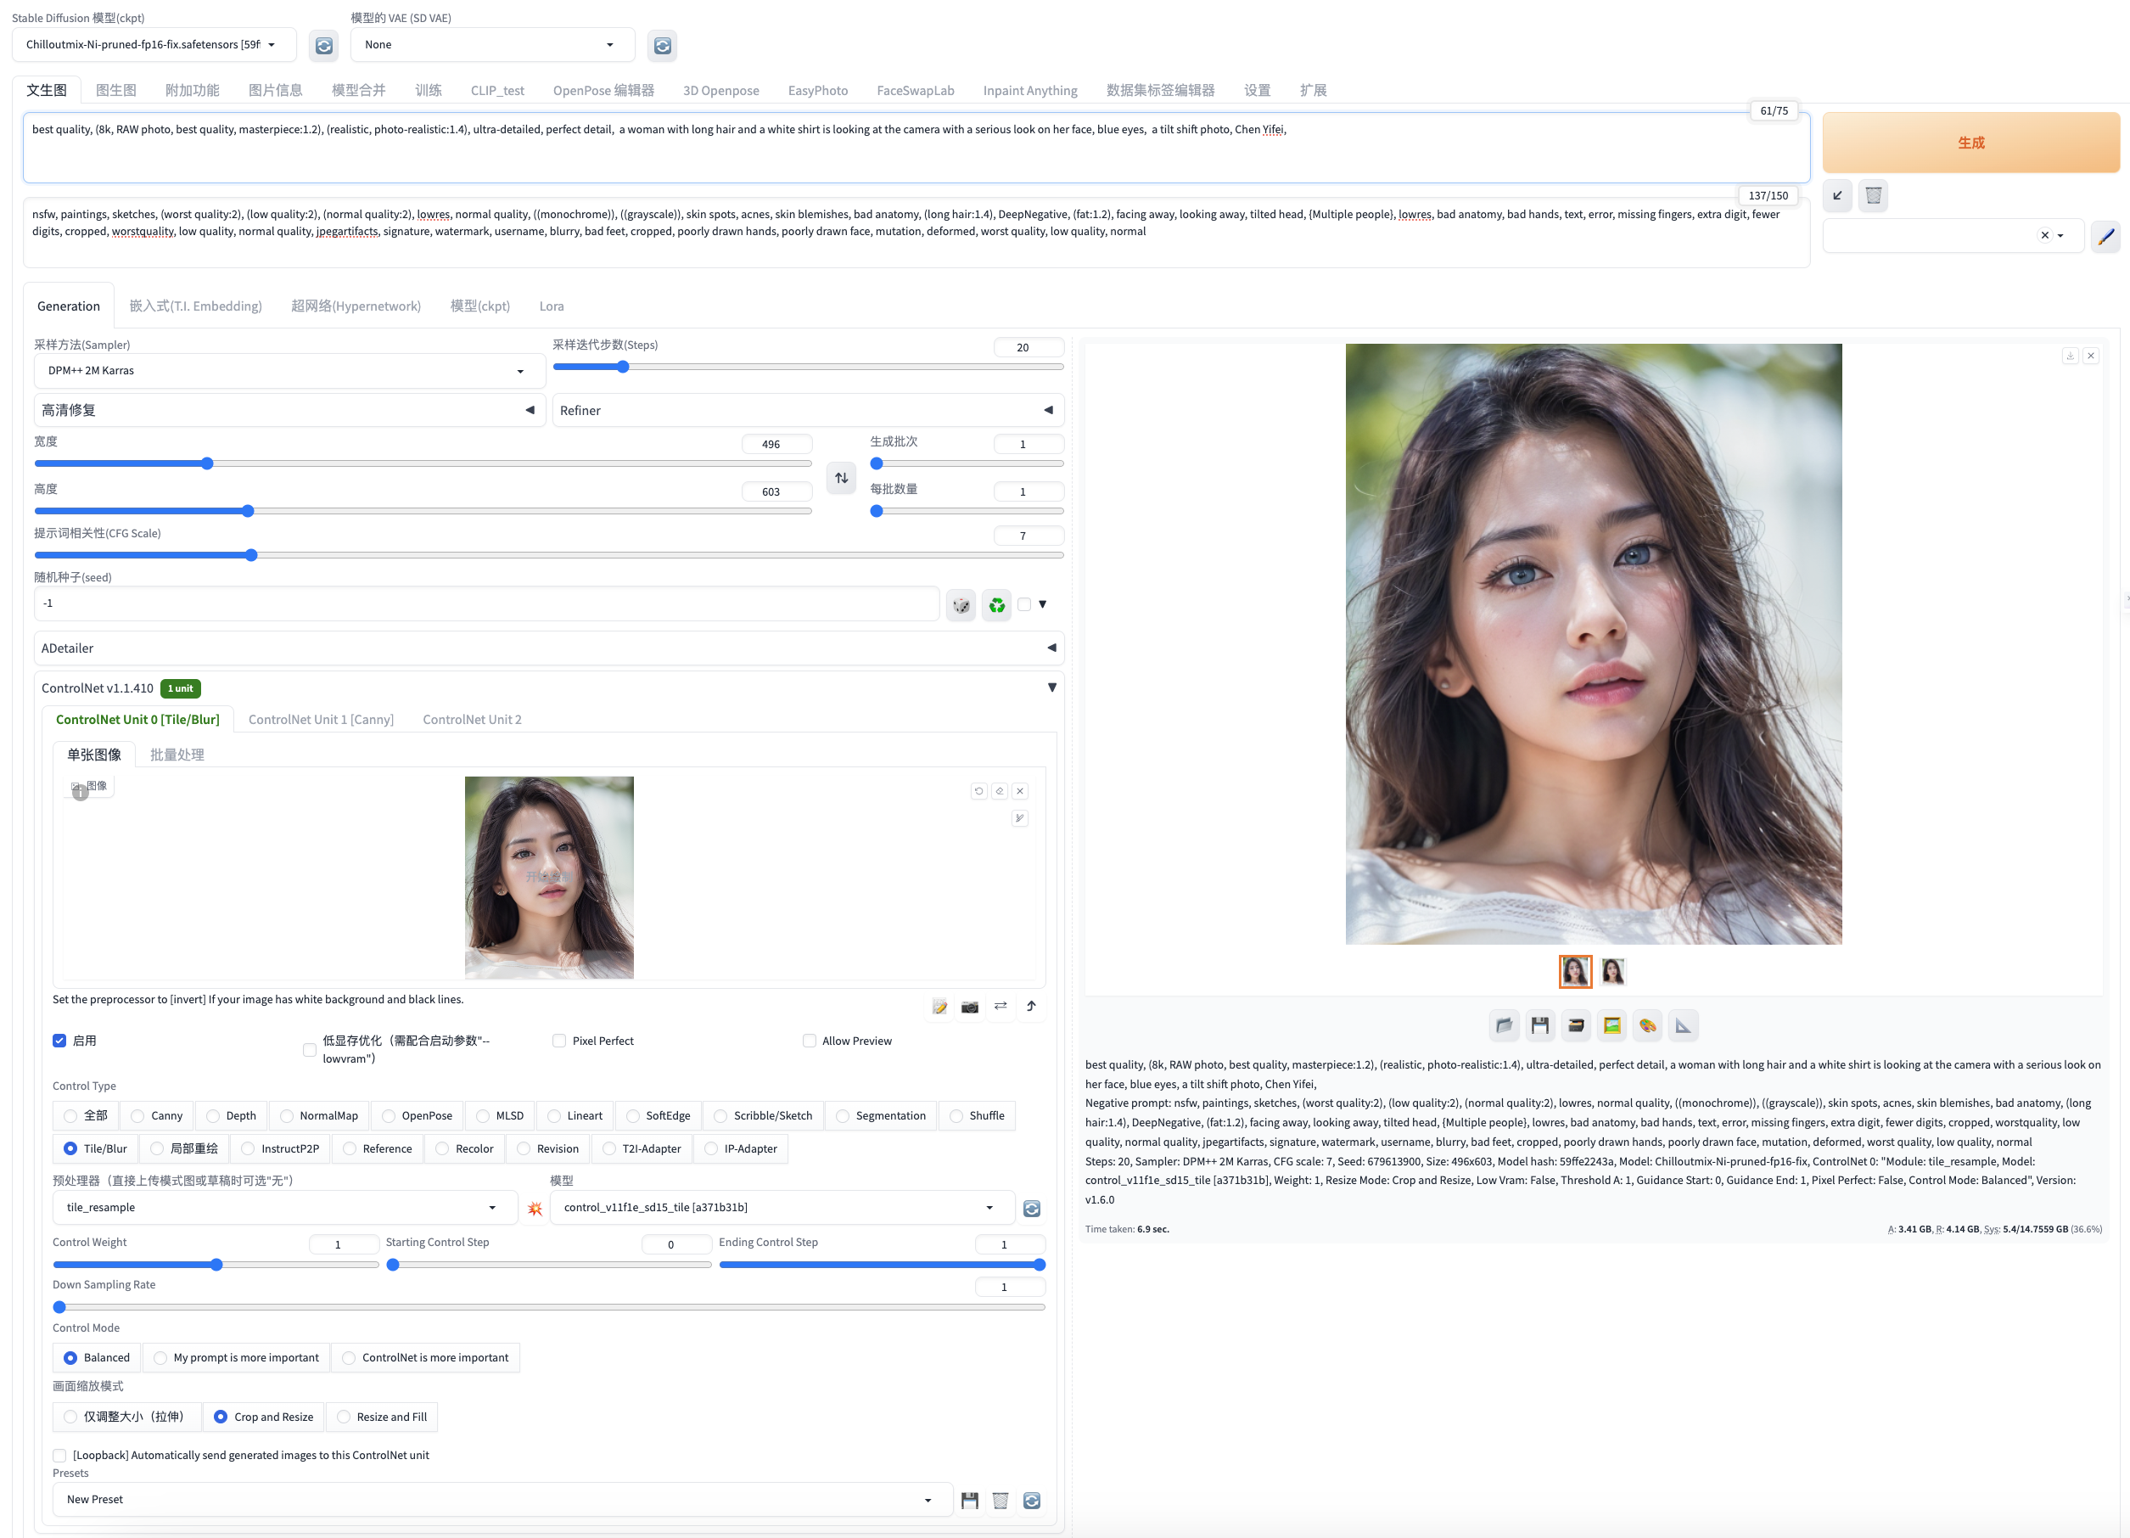Viewport: 2130px width, 1538px height.
Task: Switch to the Lora tab
Action: coord(552,306)
